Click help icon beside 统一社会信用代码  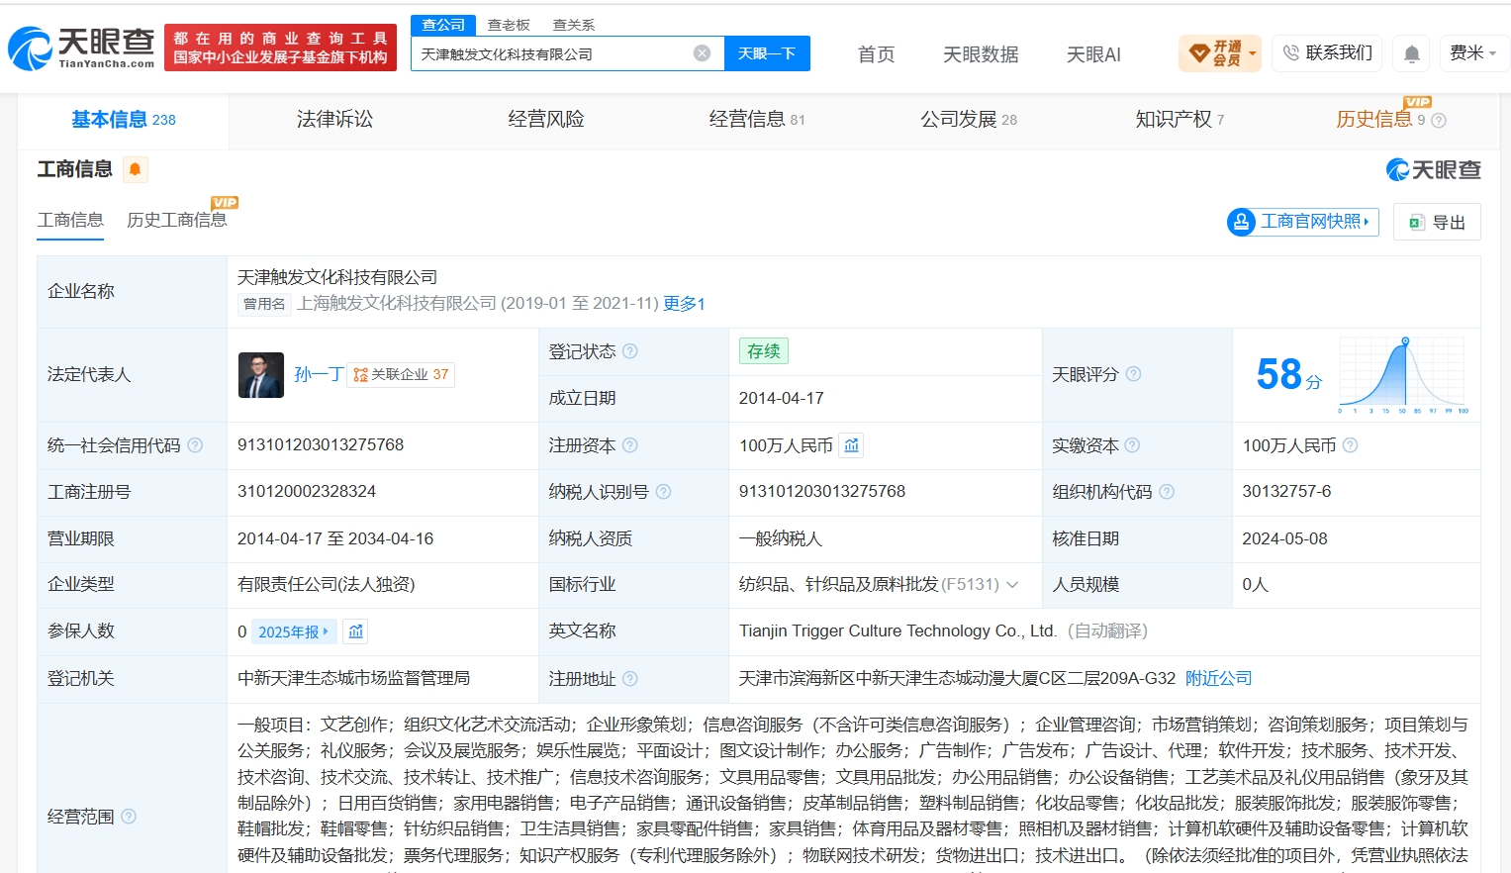click(195, 445)
